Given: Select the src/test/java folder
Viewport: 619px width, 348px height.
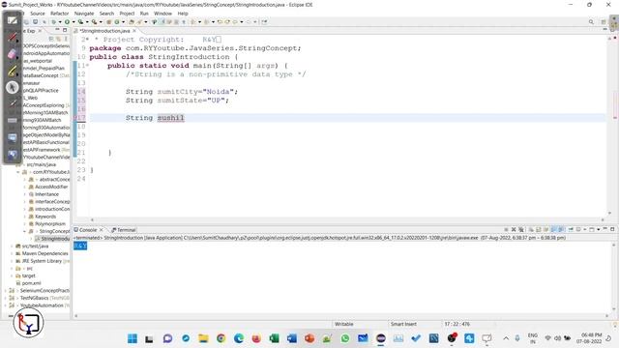Looking at the screenshot, I should coord(35,246).
